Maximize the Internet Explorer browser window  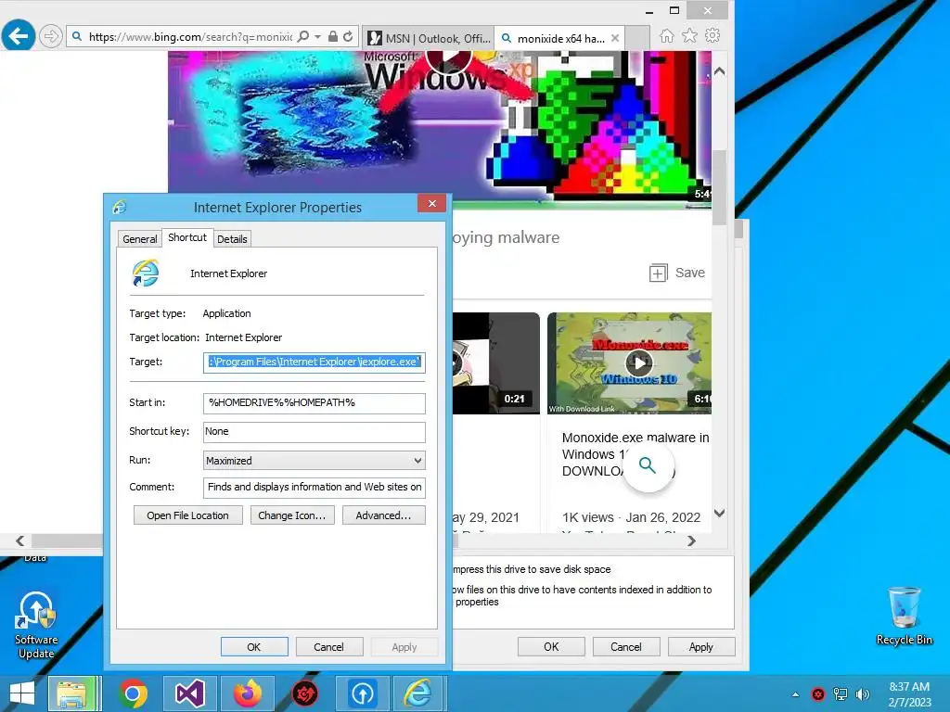pos(674,10)
